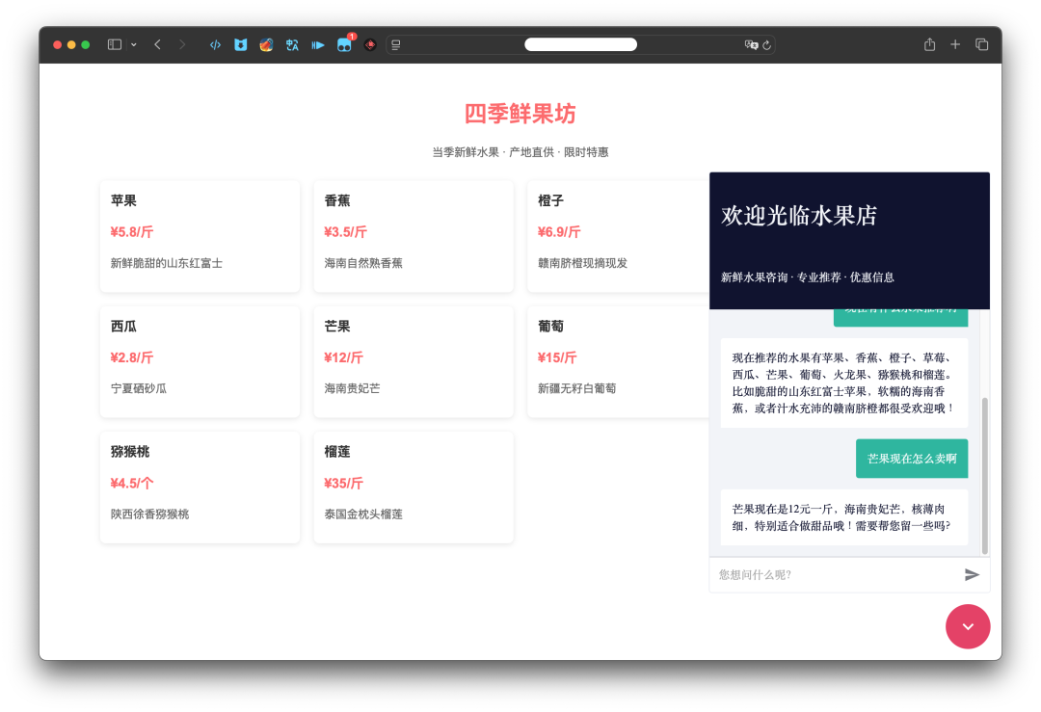Select the 西瓜 product card
The width and height of the screenshot is (1041, 712).
(200, 362)
